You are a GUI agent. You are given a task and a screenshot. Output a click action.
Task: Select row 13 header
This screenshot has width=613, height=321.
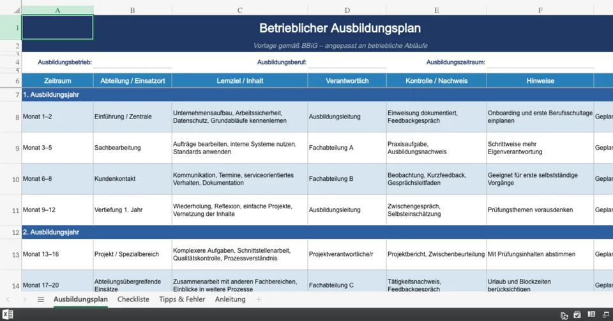coord(11,254)
